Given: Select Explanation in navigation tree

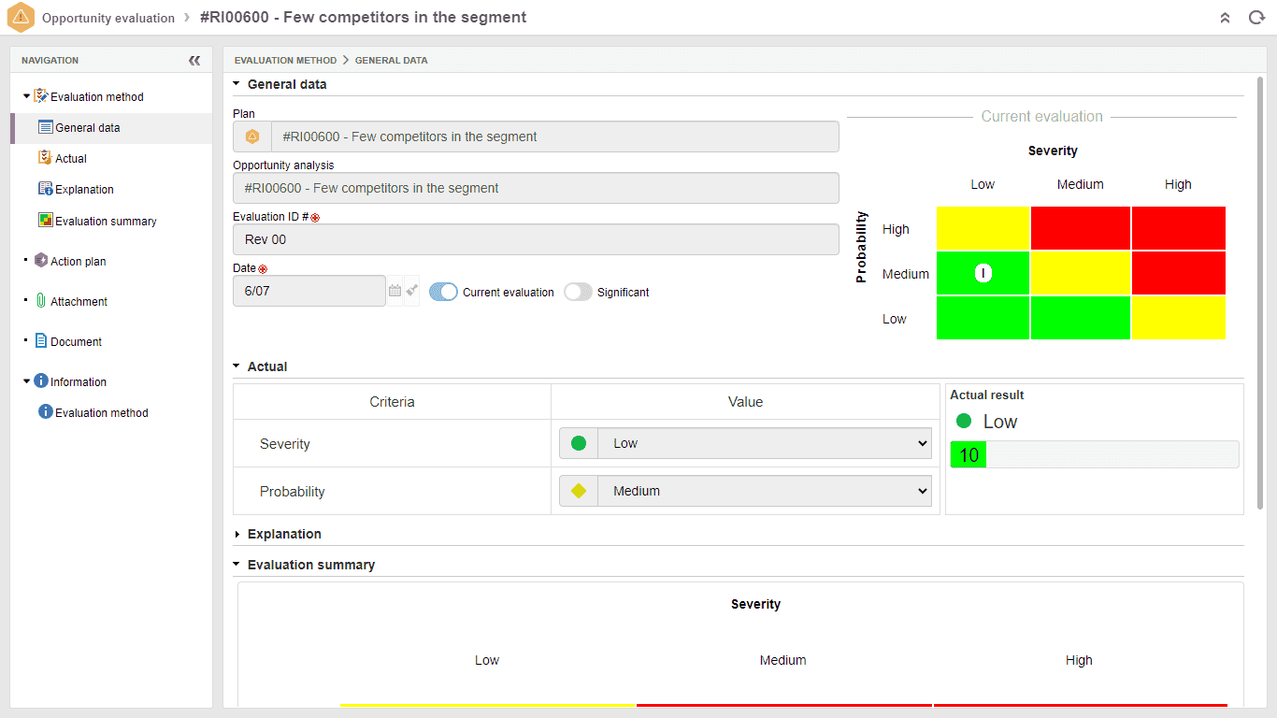Looking at the screenshot, I should click(84, 190).
